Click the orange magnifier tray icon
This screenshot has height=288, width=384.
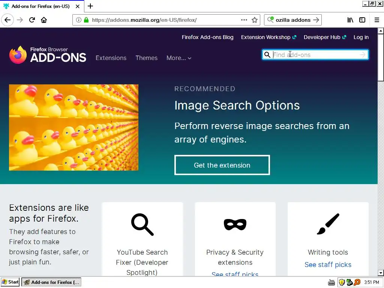[x=357, y=282]
